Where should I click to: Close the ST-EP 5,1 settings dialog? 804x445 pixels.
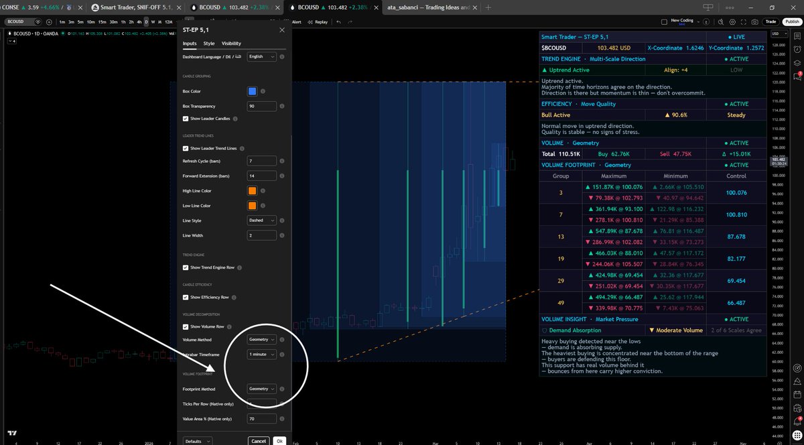click(281, 29)
